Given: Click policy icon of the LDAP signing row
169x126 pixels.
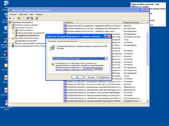Looking at the screenshot, I should tap(65, 98).
